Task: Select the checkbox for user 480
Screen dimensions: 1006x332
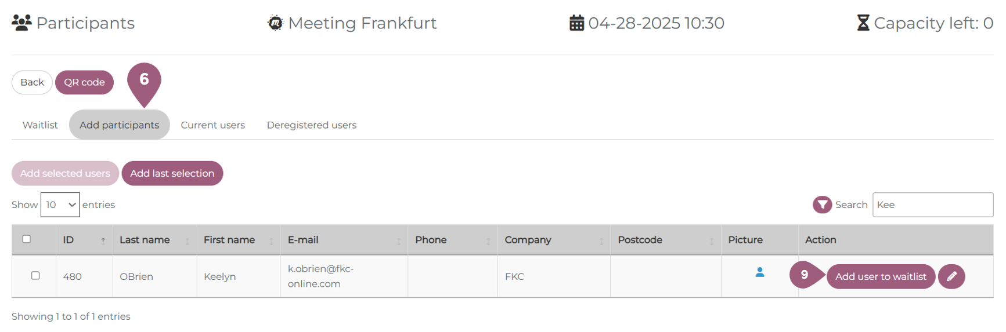Action: (x=35, y=276)
